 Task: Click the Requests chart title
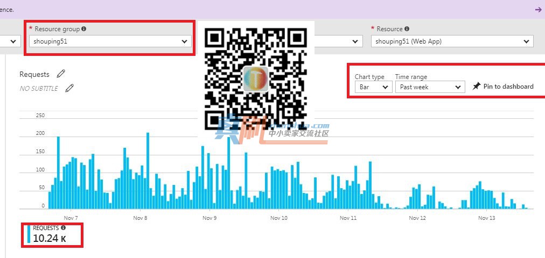[x=34, y=74]
